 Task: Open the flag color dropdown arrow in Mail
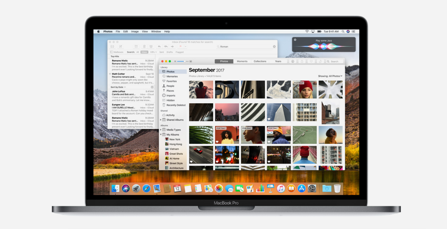coord(186,46)
